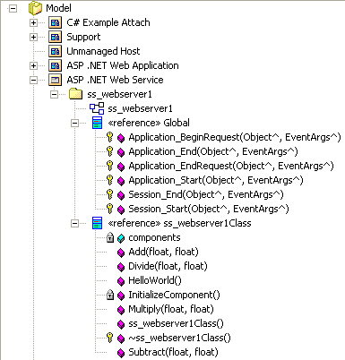
Task: Select ASP .NET Web Application label
Action: [x=123, y=65]
